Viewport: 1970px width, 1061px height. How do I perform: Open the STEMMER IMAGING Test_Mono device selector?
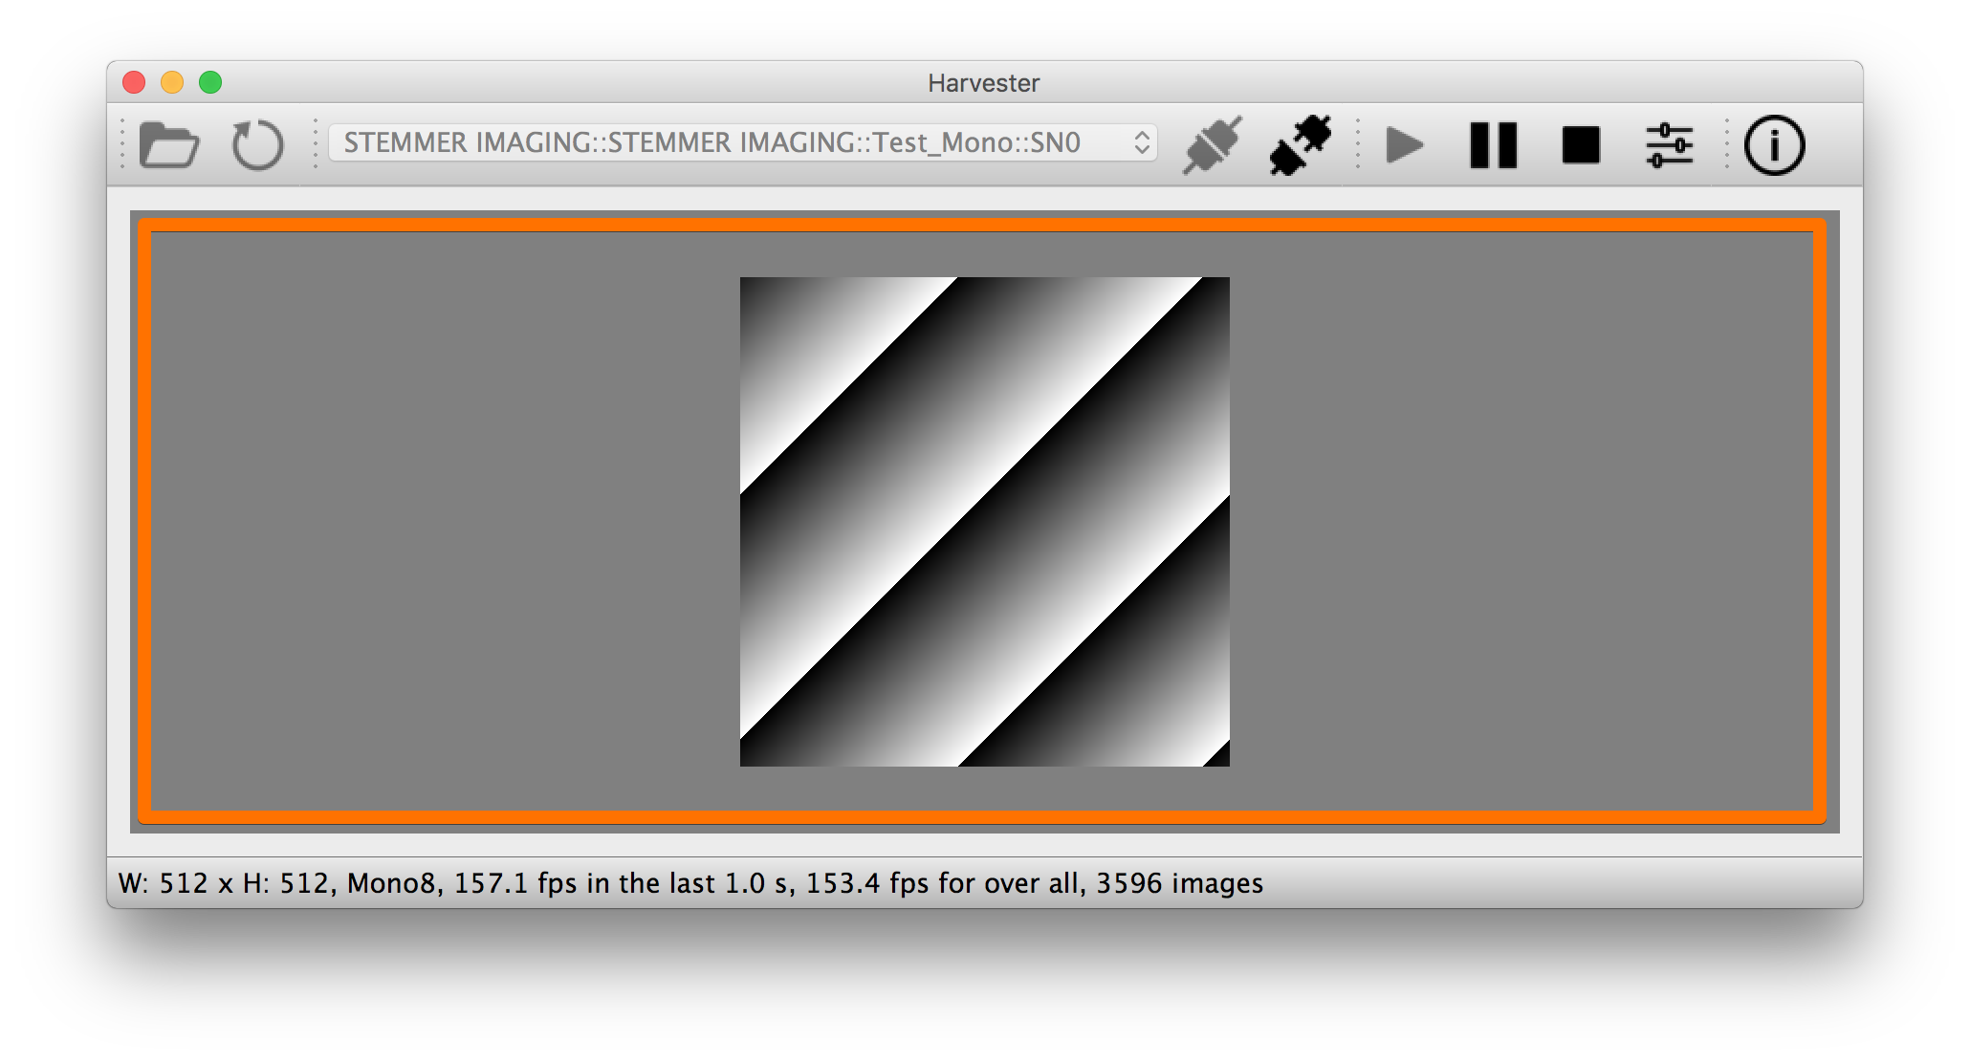[x=742, y=143]
